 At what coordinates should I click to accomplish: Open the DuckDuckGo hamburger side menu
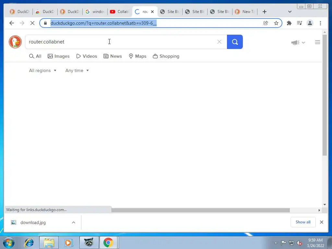pyautogui.click(x=317, y=42)
